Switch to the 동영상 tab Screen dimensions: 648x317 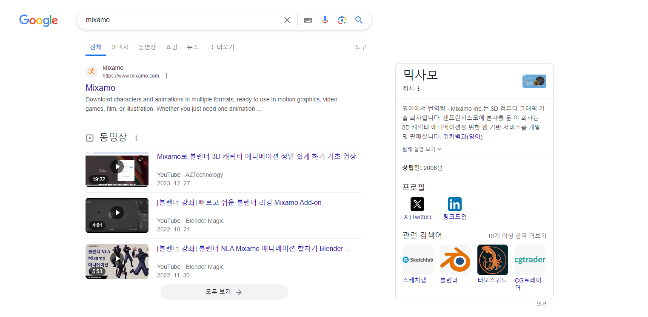(x=147, y=47)
